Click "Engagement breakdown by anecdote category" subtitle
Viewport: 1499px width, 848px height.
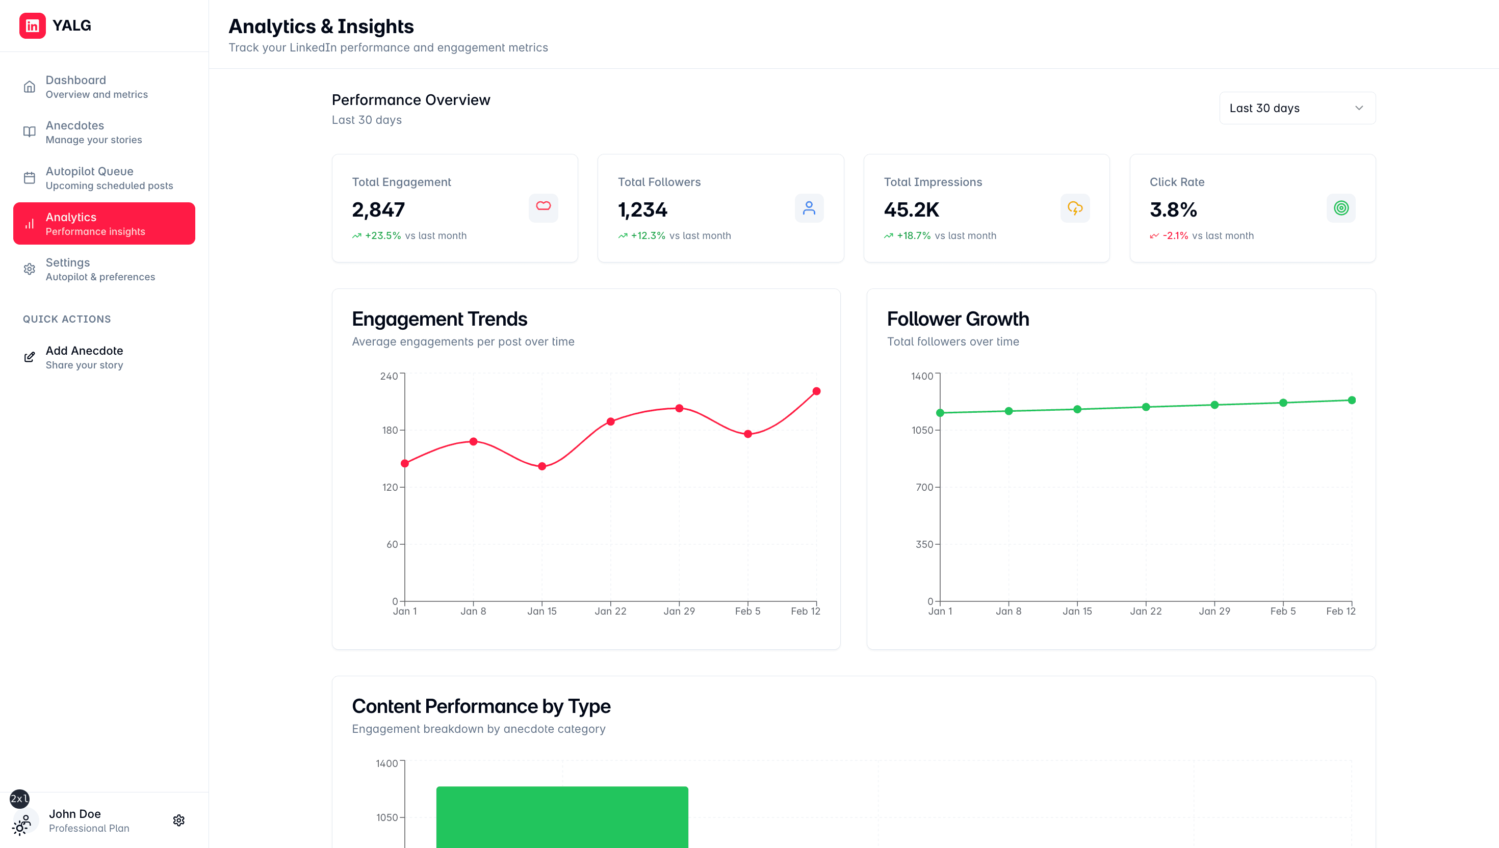[479, 729]
